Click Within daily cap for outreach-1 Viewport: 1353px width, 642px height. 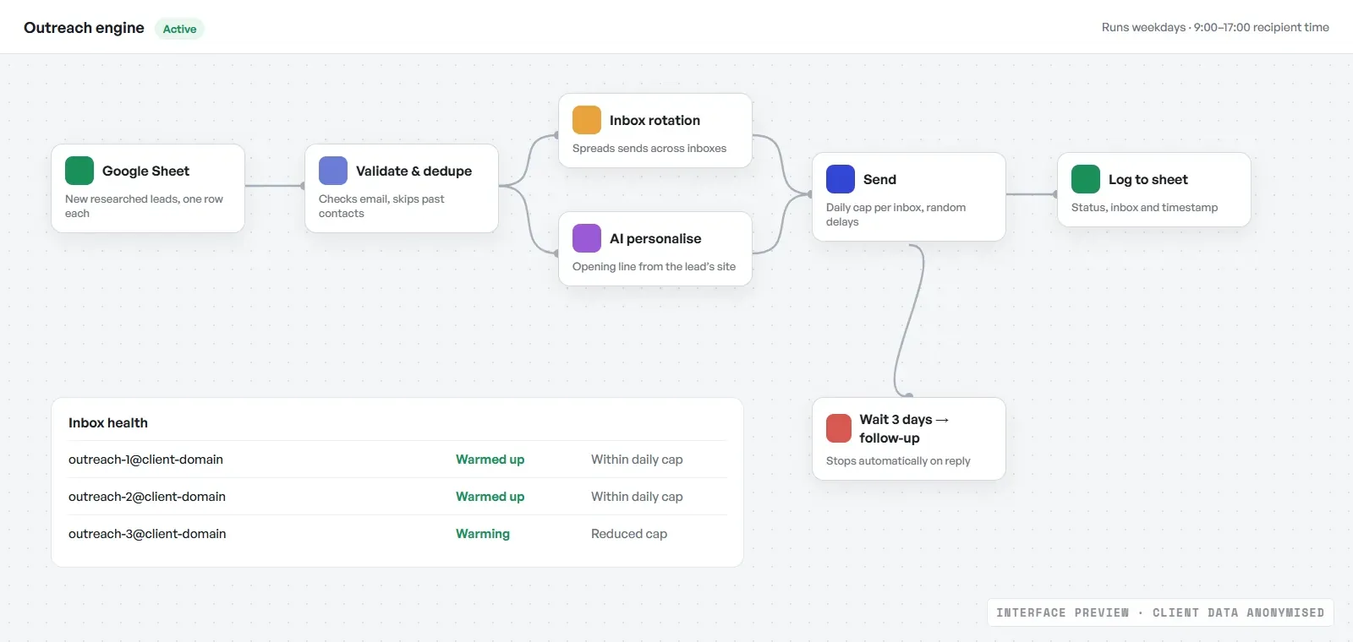click(x=637, y=460)
